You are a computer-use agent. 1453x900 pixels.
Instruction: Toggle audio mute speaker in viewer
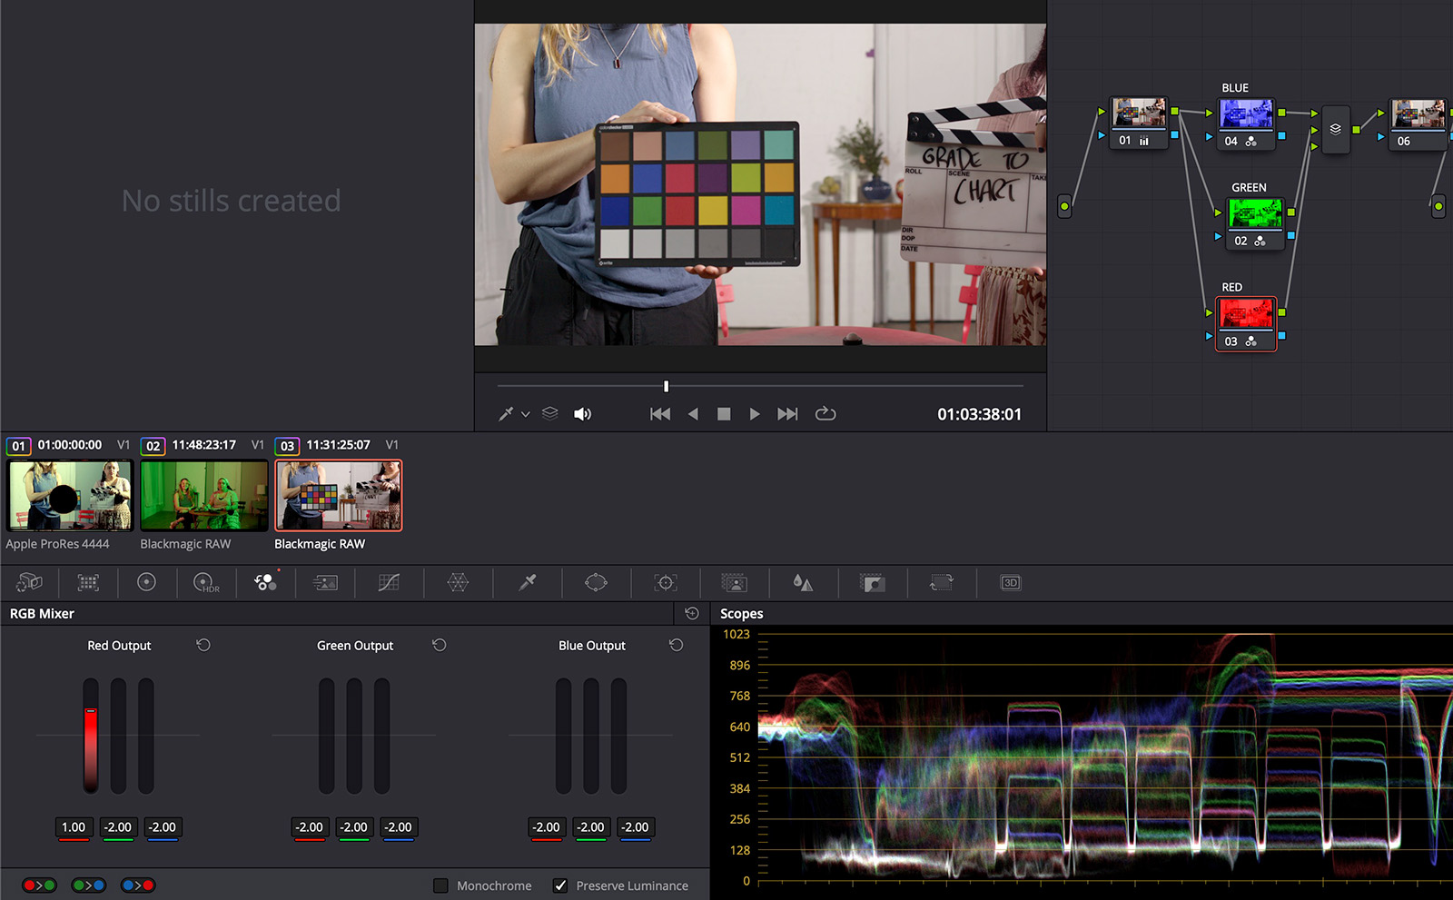click(582, 414)
